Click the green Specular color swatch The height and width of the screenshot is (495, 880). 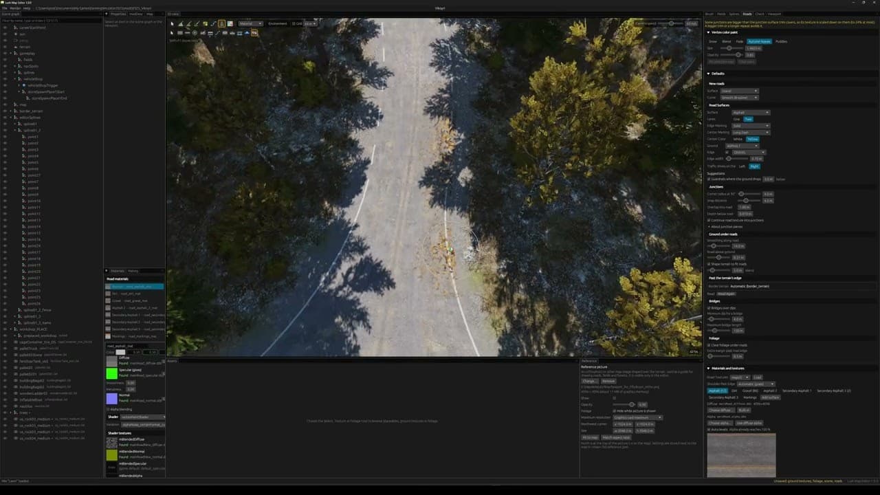click(111, 373)
